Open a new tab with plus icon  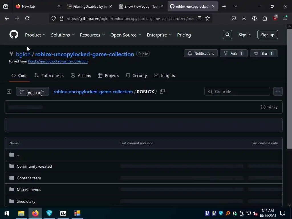tap(224, 7)
